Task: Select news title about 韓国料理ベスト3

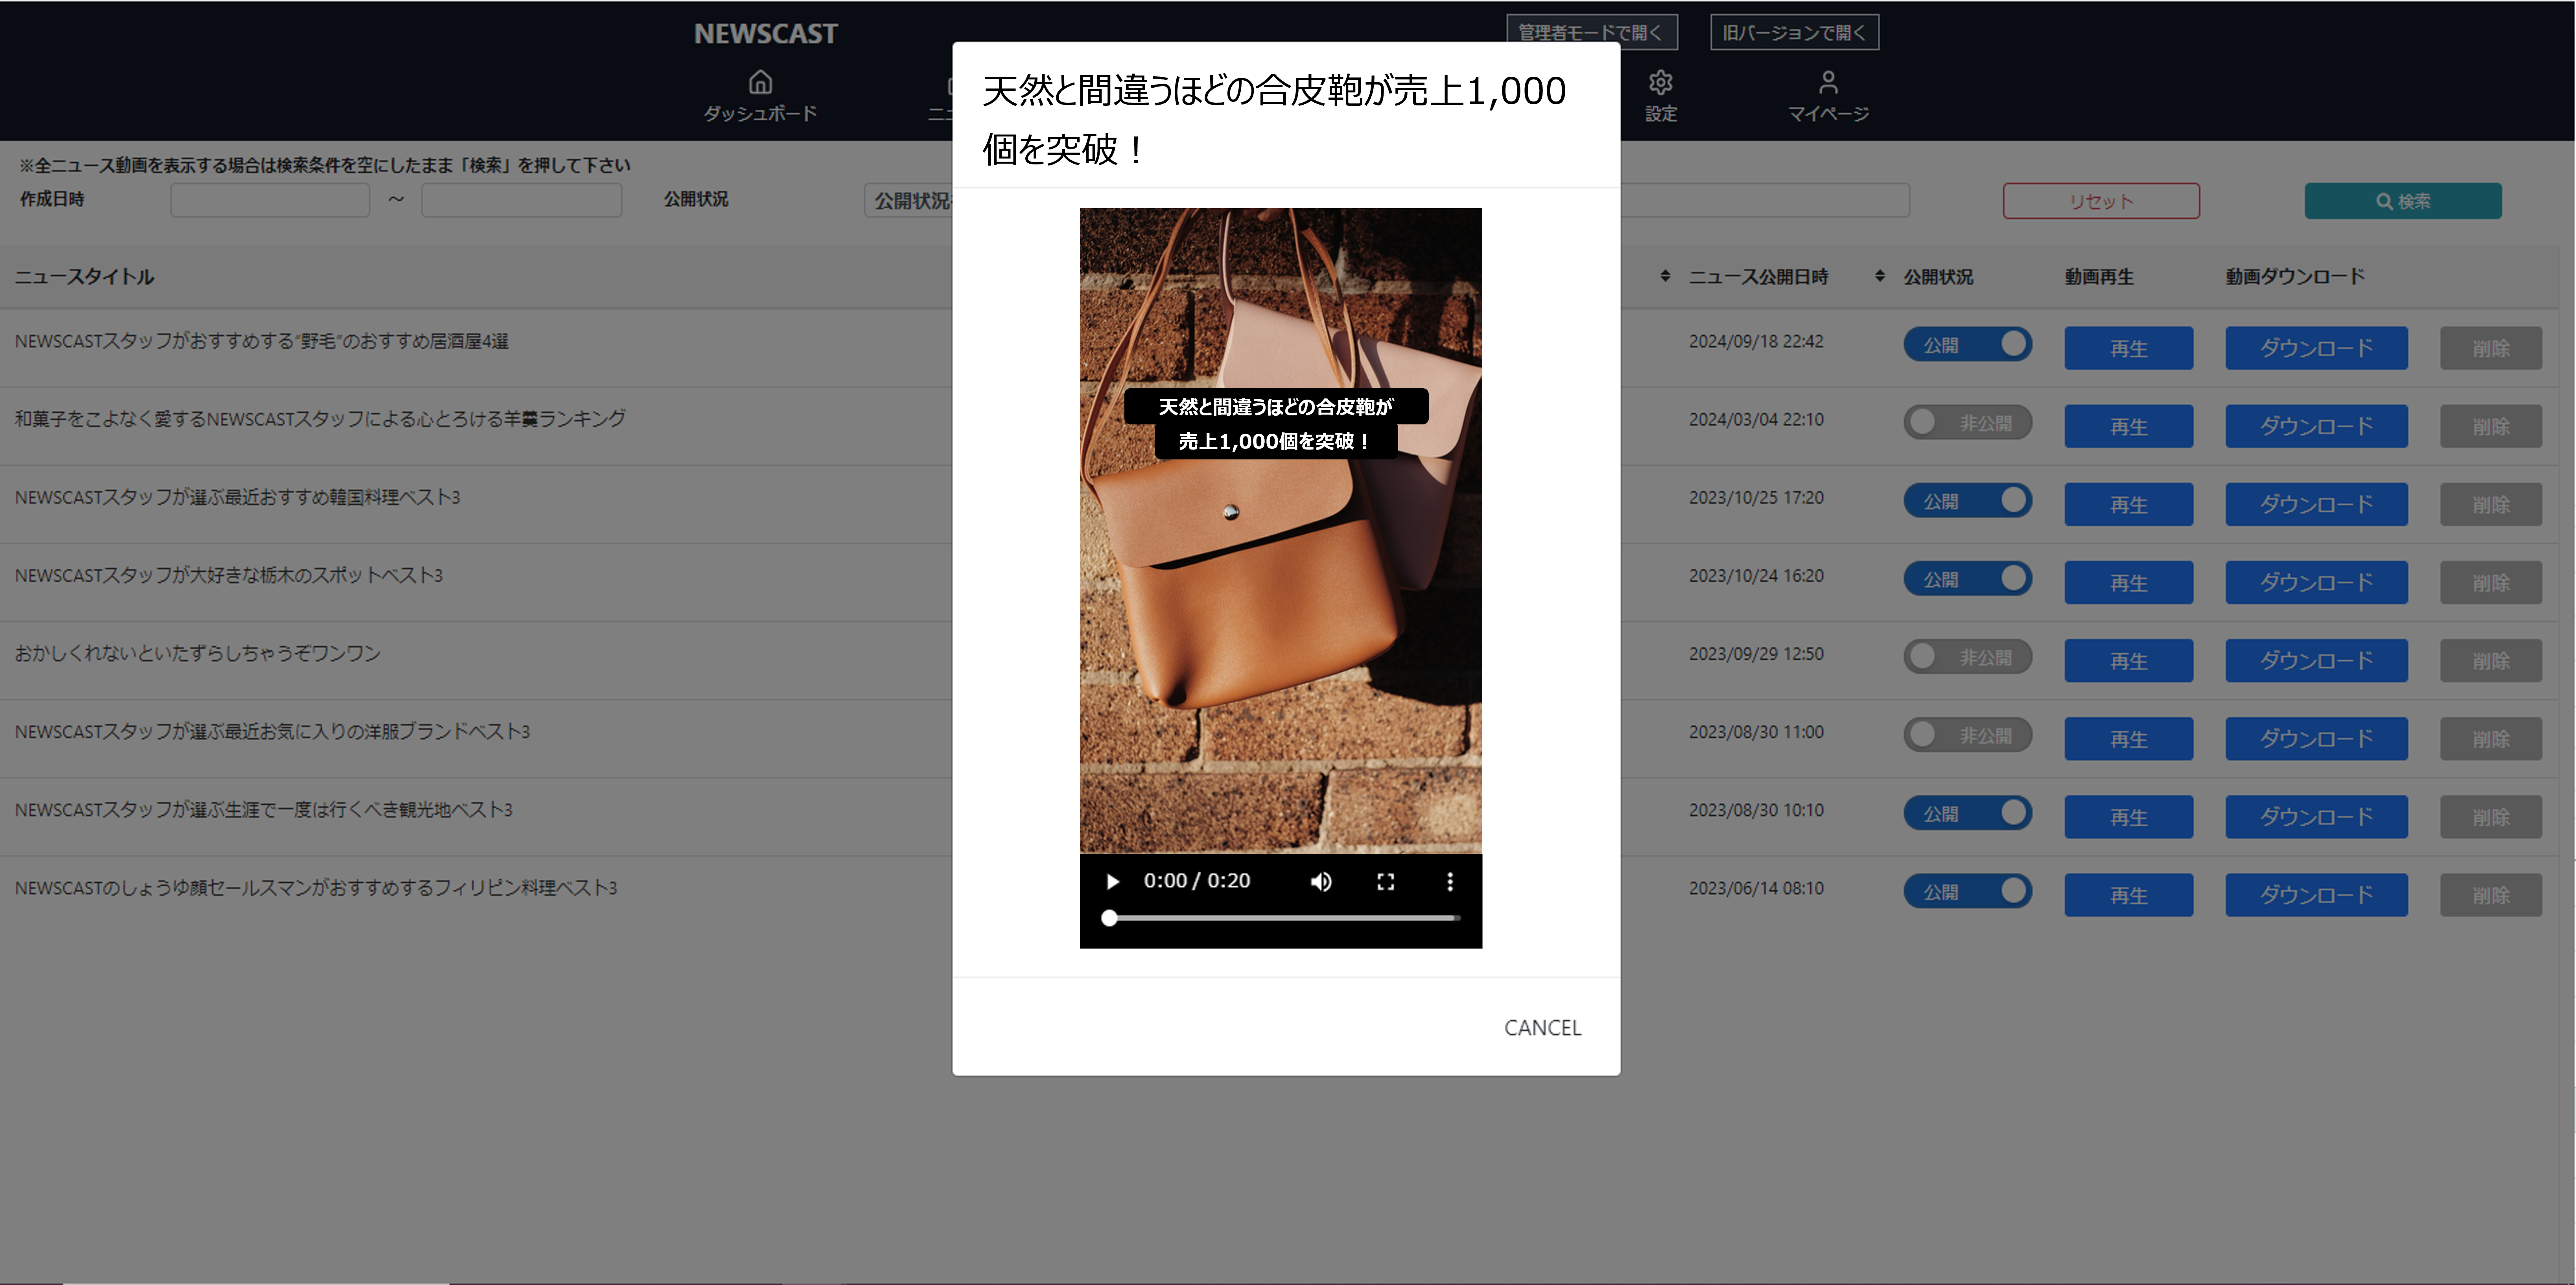Action: (237, 497)
